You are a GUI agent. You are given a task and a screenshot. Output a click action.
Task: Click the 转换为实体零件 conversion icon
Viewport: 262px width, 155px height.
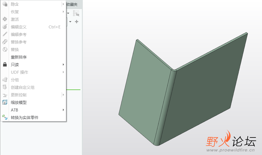[5, 117]
